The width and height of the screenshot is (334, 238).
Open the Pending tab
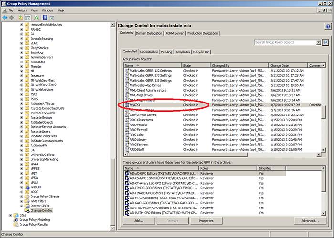pyautogui.click(x=167, y=52)
